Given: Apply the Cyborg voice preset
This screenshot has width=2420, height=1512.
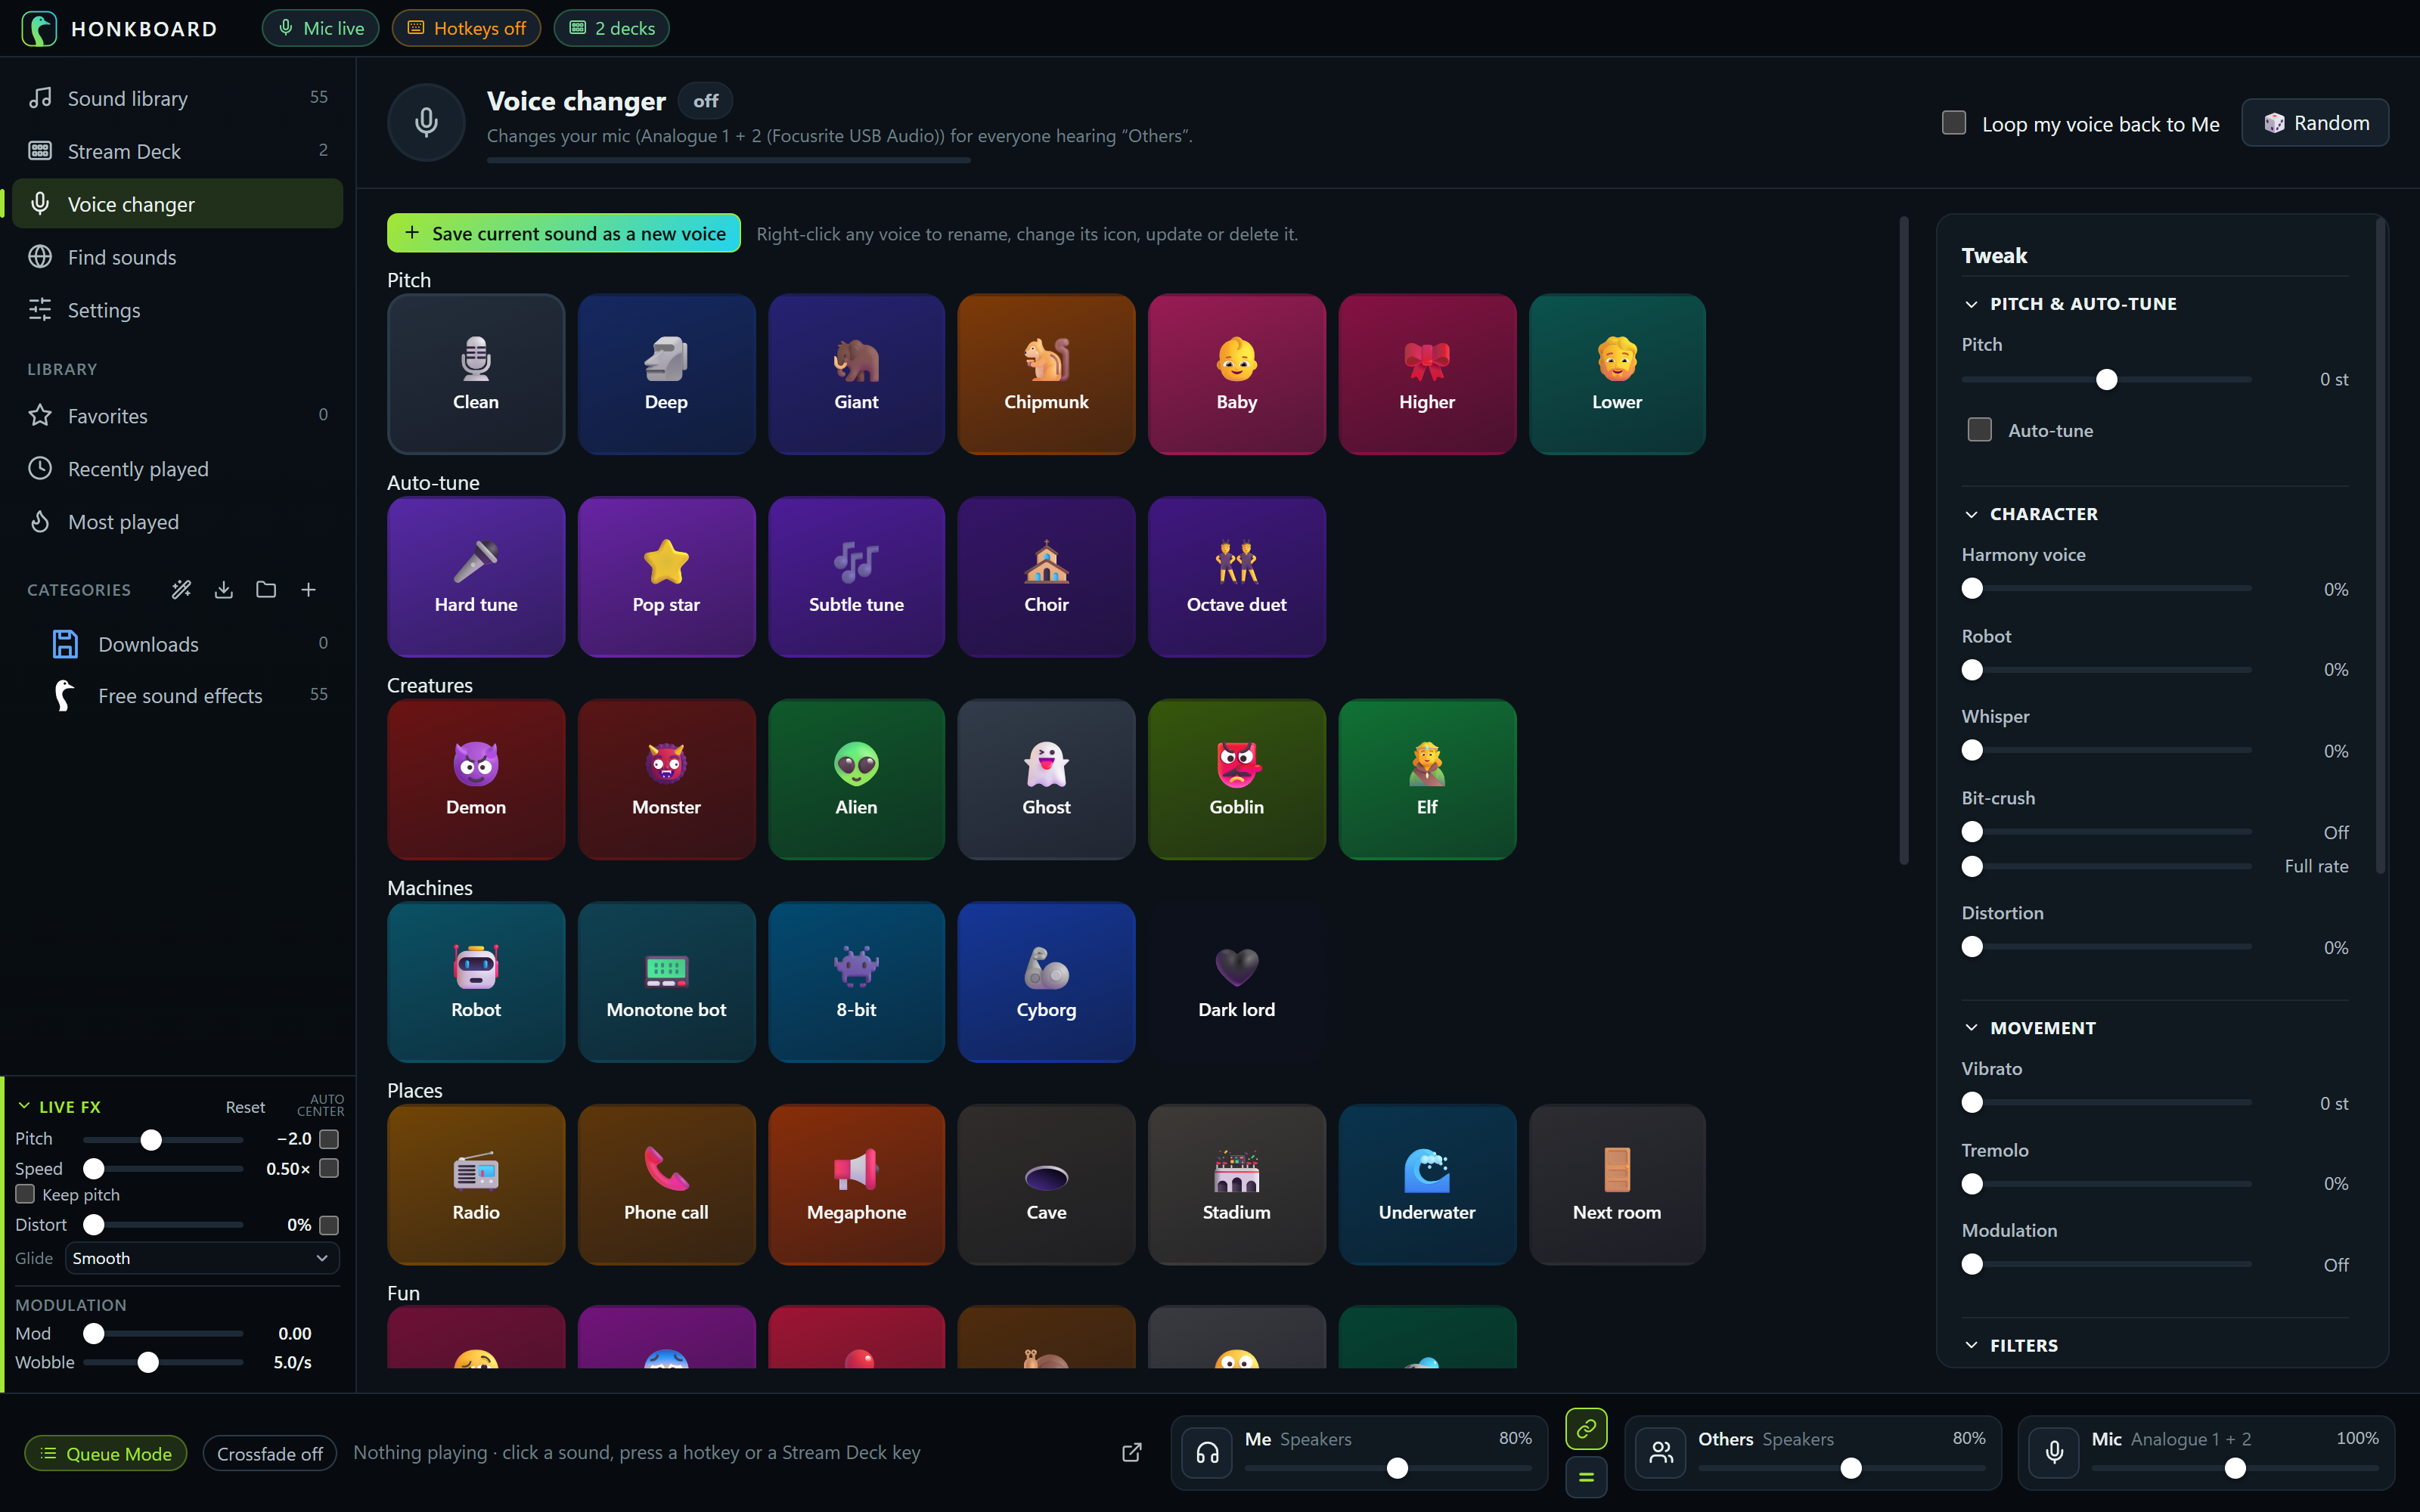Looking at the screenshot, I should click(x=1046, y=982).
